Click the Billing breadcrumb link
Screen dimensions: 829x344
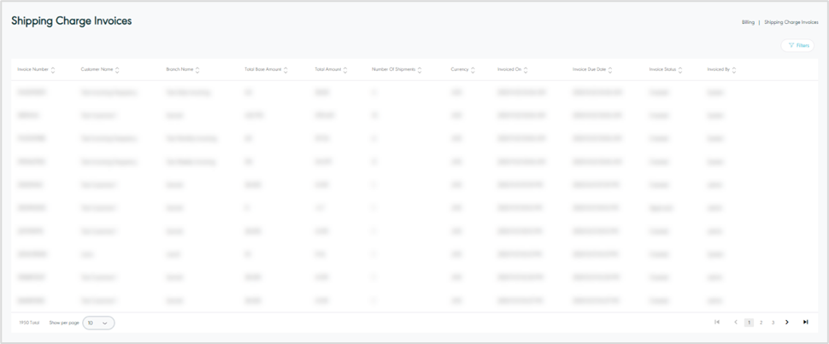pyautogui.click(x=748, y=22)
